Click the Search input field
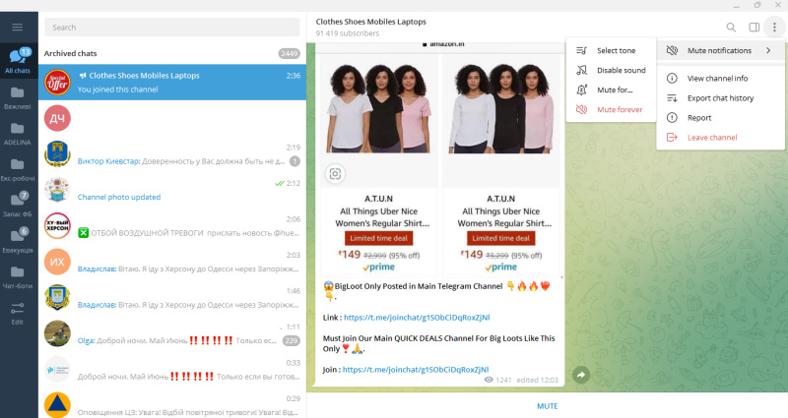 click(x=171, y=28)
